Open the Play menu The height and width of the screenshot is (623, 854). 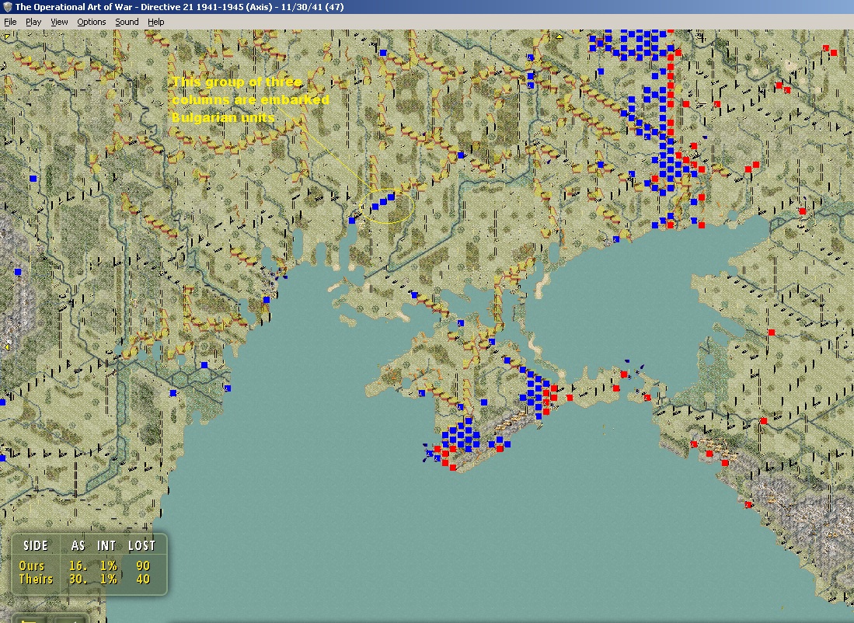pos(33,22)
